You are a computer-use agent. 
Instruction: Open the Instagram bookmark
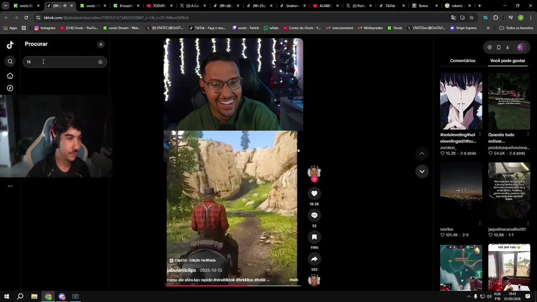point(45,28)
